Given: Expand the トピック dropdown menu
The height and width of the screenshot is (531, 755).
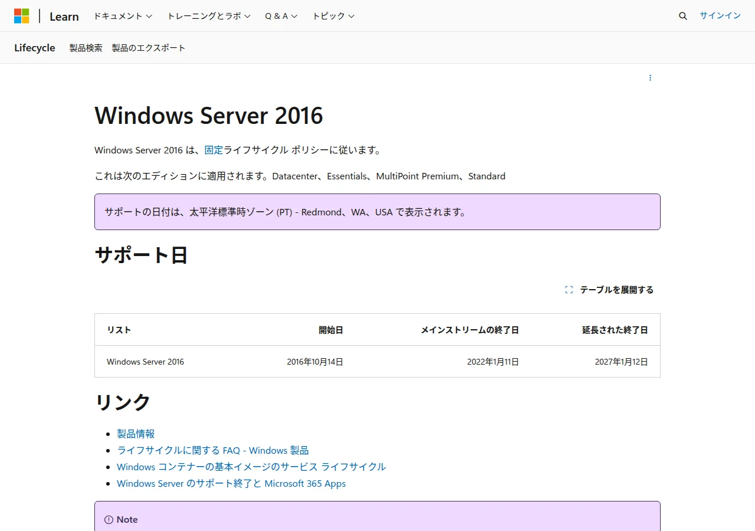Looking at the screenshot, I should click(x=333, y=16).
